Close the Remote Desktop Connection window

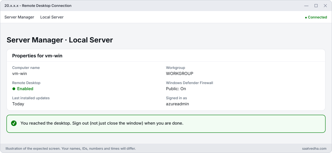coord(325,6)
